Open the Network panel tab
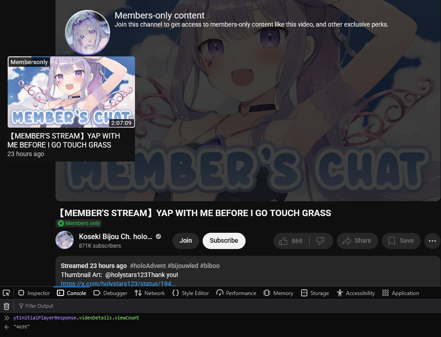Screen dimensions: 441x337 [x=149, y=293]
